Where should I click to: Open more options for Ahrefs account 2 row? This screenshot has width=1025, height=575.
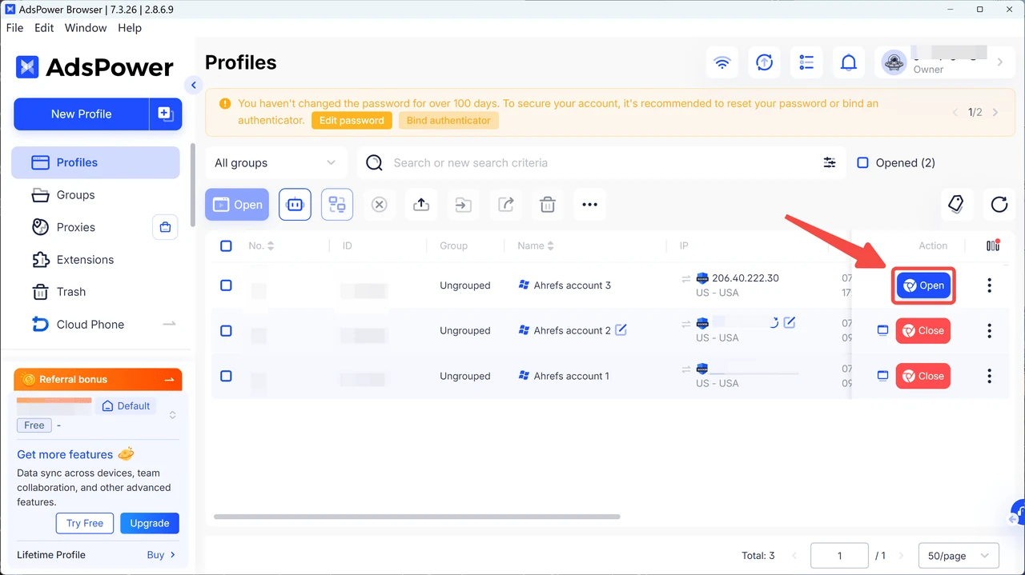pos(990,330)
